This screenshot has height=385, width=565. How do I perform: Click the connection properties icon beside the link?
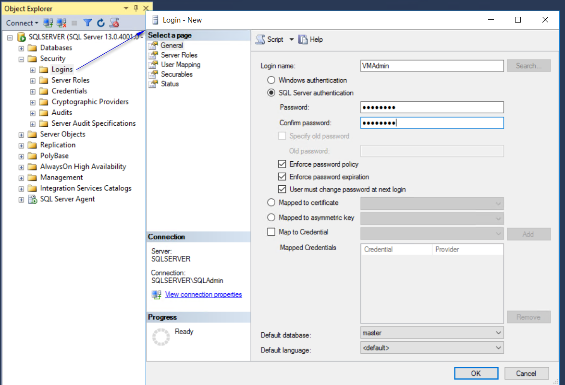coord(157,295)
